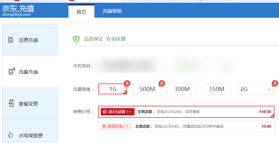Select 流量充值 in the sidebar
This screenshot has width=279, height=143.
pos(30,72)
